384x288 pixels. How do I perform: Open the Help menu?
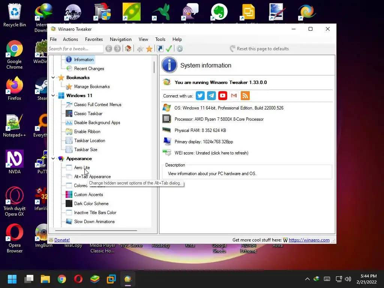pyautogui.click(x=177, y=39)
